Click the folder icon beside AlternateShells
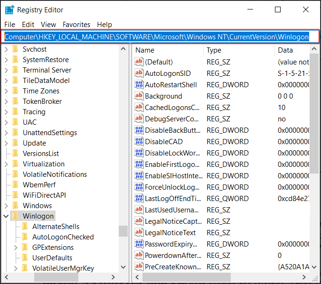321x284 pixels. pos(25,226)
